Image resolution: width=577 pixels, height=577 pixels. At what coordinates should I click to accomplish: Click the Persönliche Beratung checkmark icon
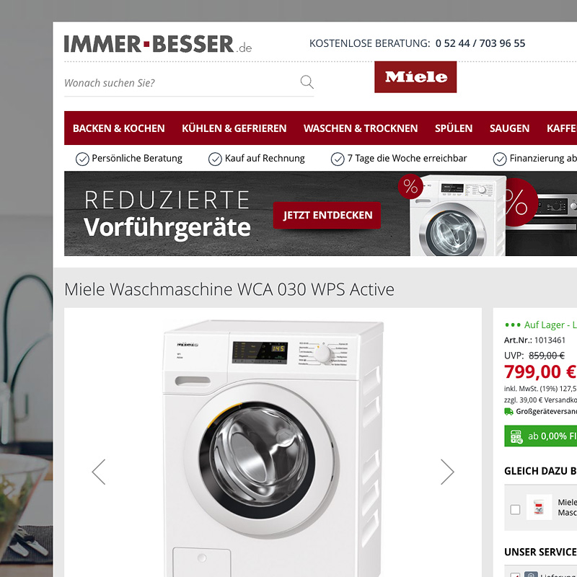(x=82, y=159)
